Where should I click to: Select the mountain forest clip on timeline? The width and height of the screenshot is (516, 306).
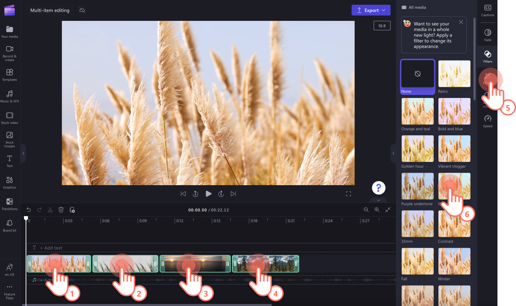click(265, 264)
